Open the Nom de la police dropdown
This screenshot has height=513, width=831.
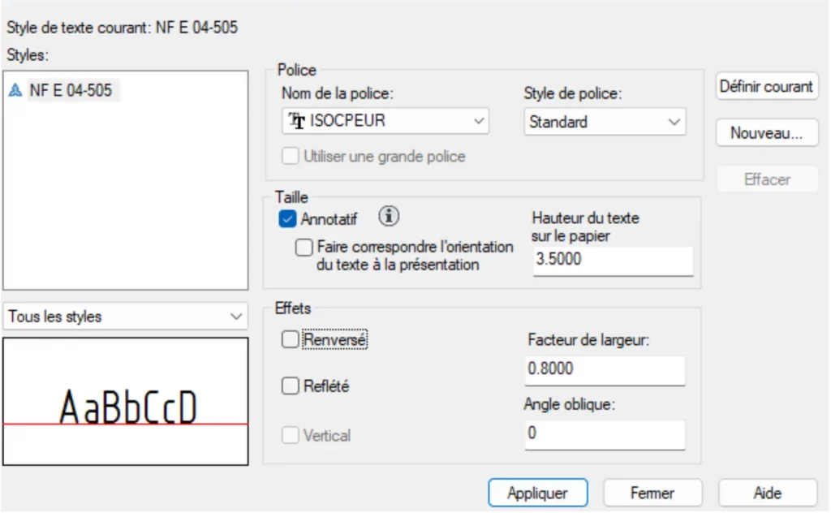coord(385,122)
